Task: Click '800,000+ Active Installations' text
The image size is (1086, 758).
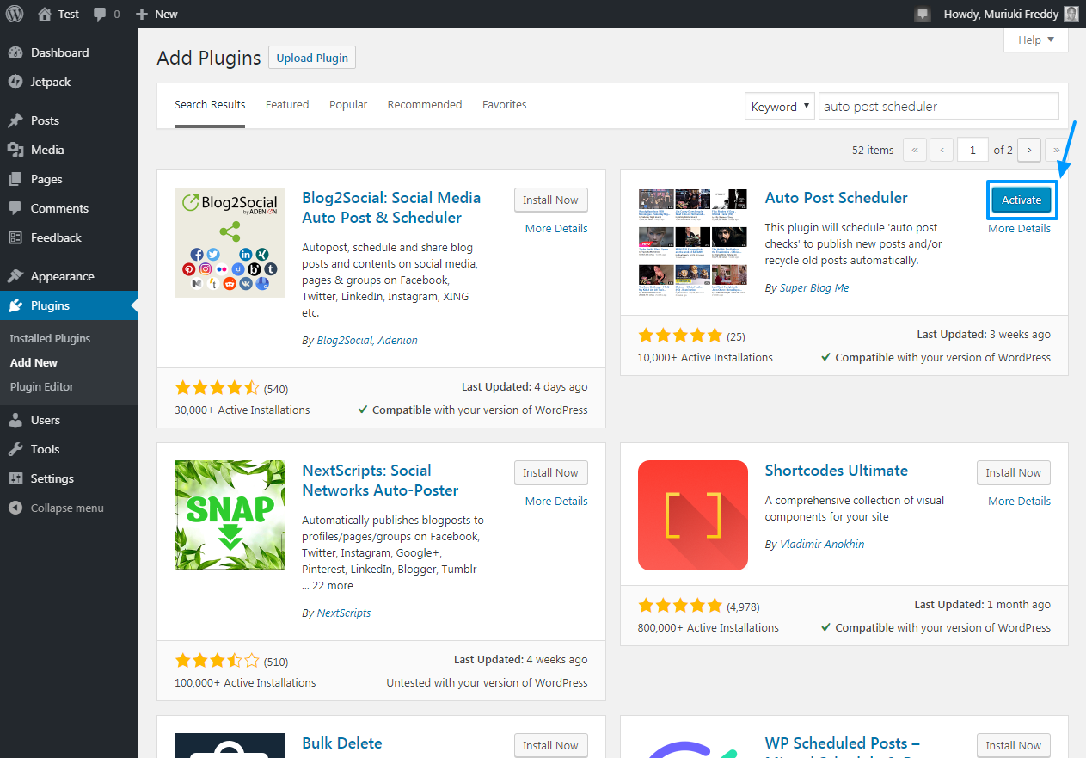Action: [709, 627]
